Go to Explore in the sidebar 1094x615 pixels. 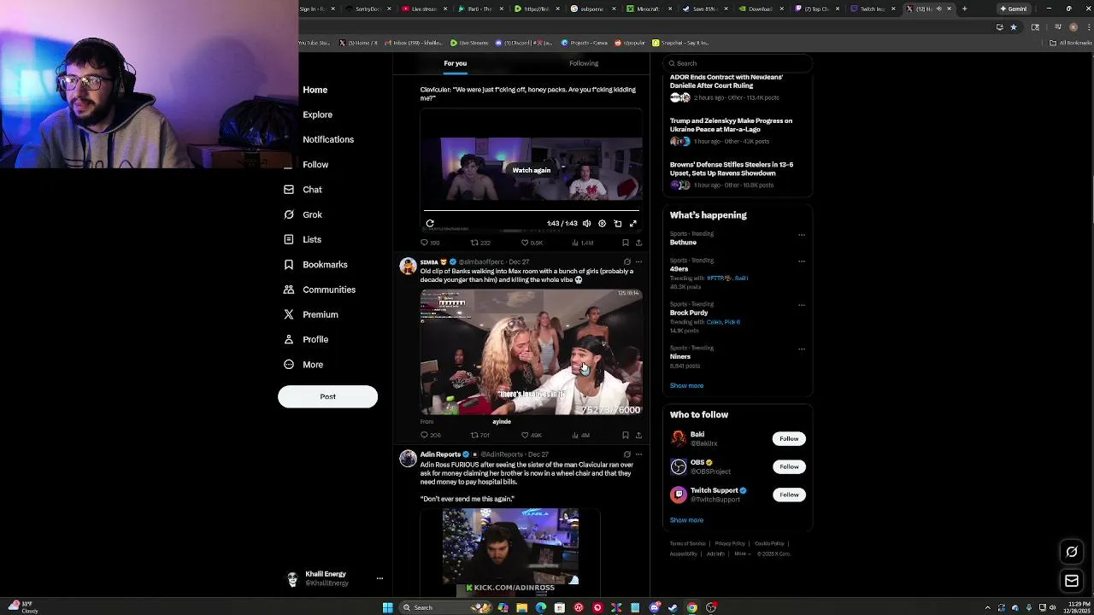317,114
